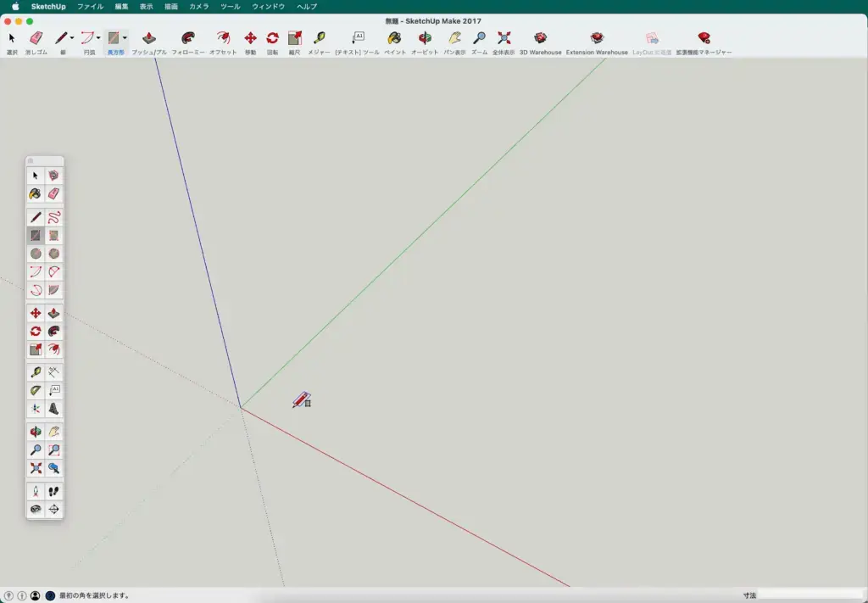The width and height of the screenshot is (868, 603).
Task: Select the Zoom Window tool in the palette
Action: (53, 450)
